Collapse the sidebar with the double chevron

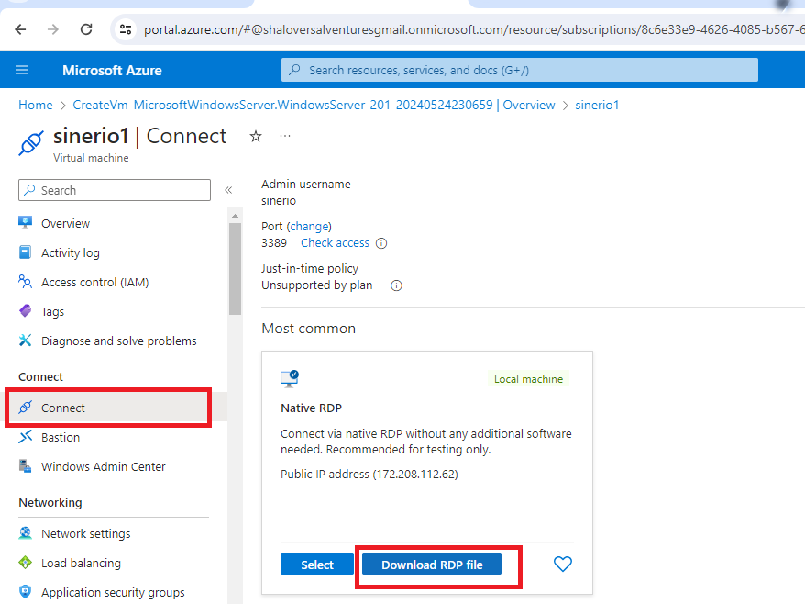tap(228, 190)
